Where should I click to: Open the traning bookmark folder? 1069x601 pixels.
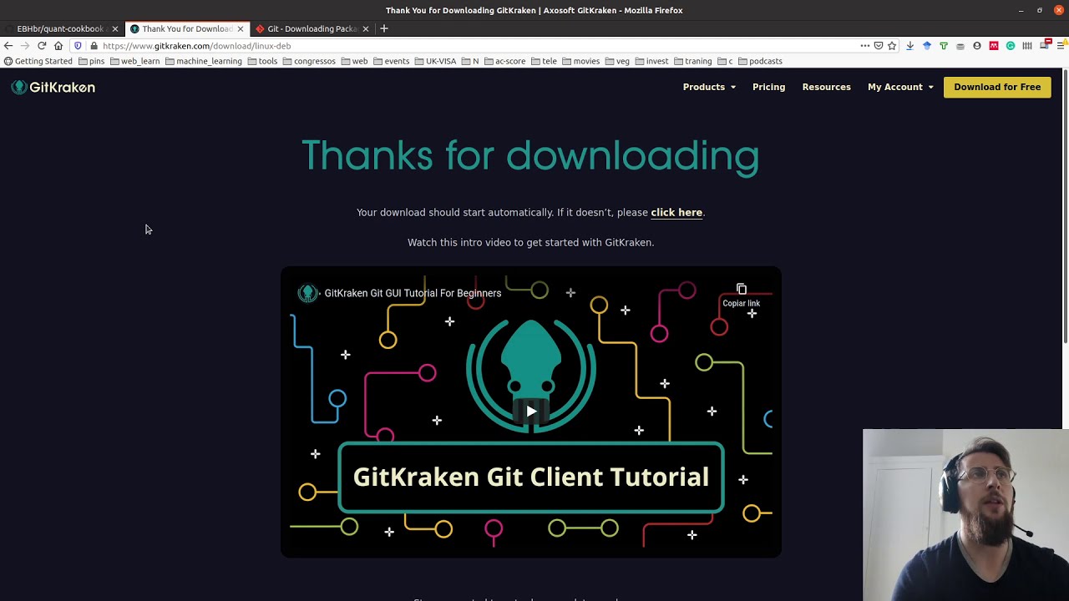point(693,61)
